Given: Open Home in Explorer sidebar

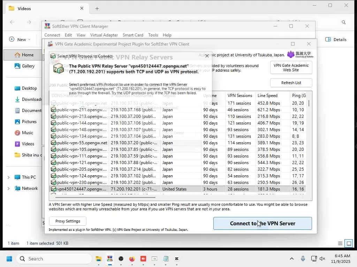Looking at the screenshot, I should click(x=24, y=55).
